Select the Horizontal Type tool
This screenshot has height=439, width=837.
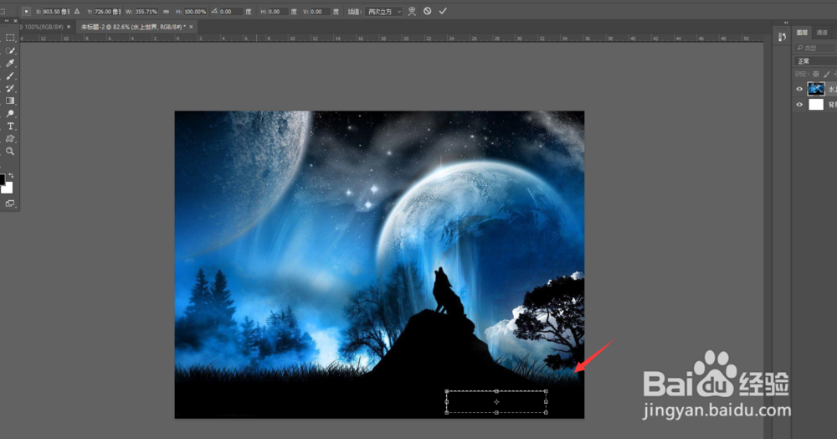point(10,126)
